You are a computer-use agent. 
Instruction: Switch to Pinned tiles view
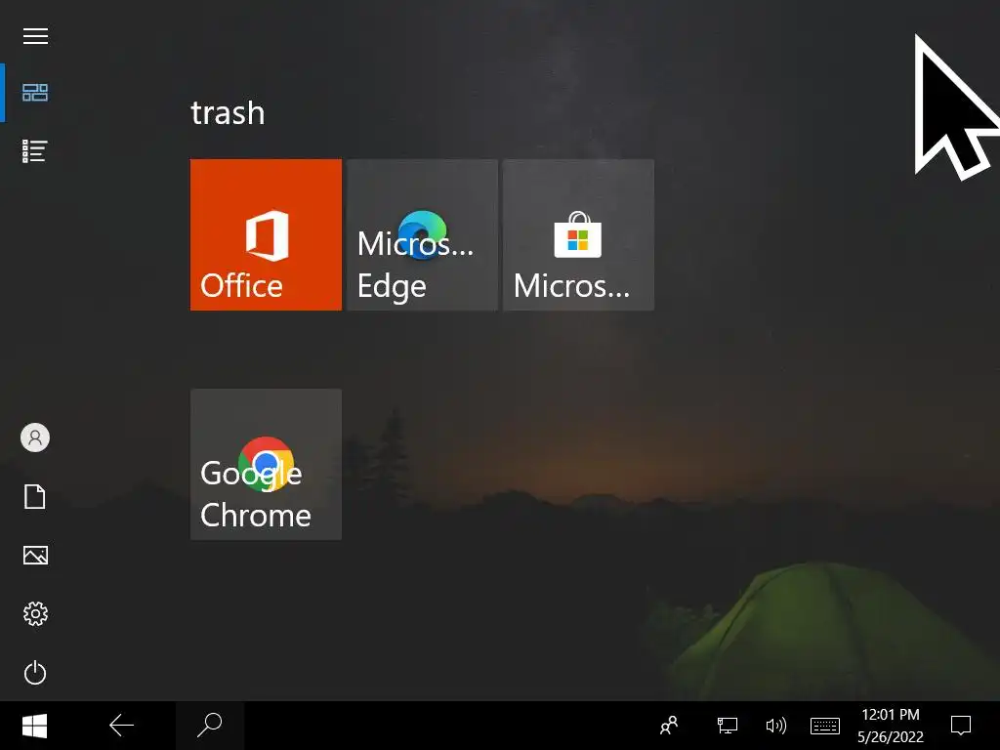35,93
